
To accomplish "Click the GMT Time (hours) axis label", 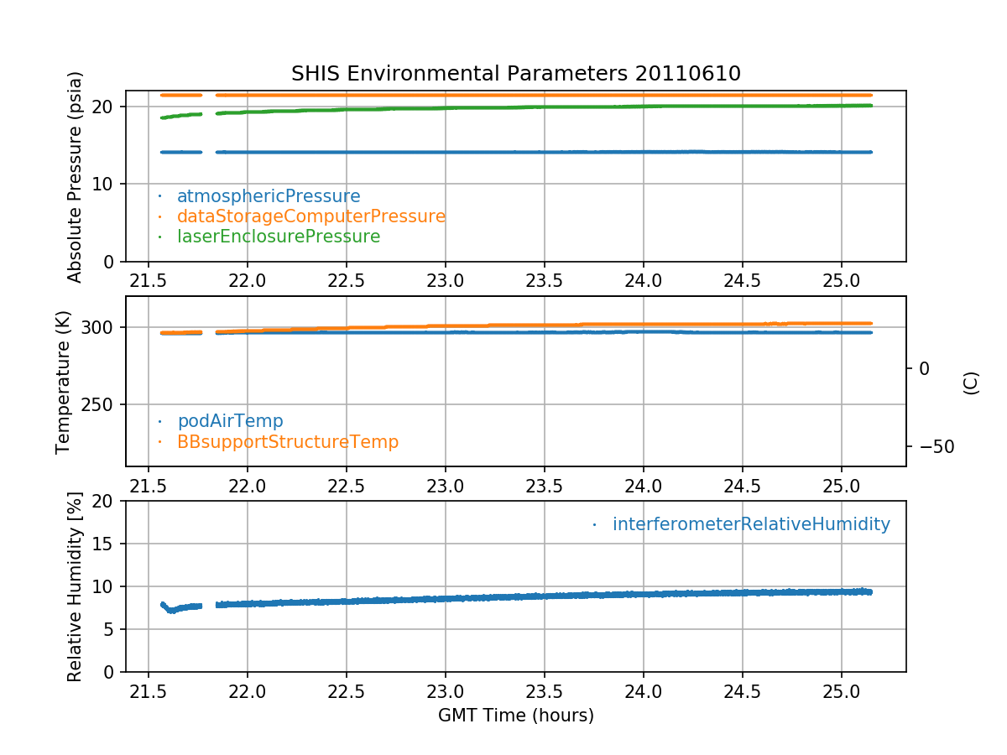I will point(515,716).
